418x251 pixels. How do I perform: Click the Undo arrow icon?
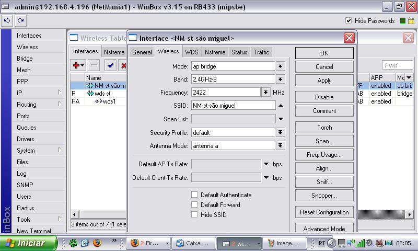[7, 20]
